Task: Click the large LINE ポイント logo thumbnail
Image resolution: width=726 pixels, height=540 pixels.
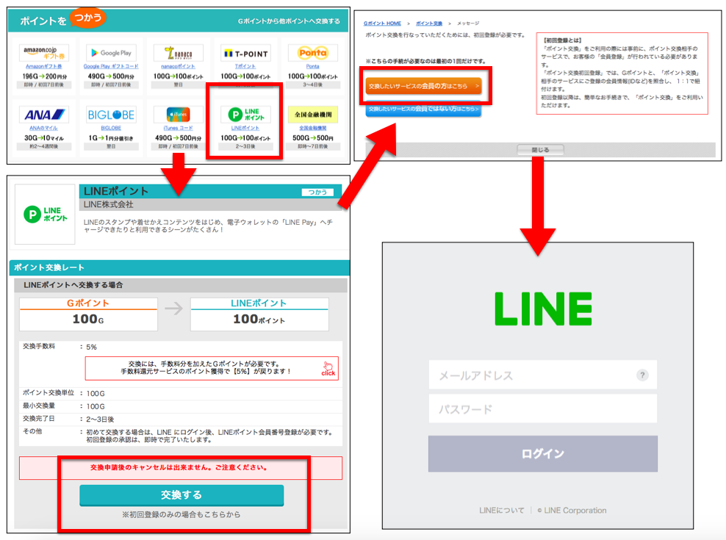Action: (x=45, y=214)
